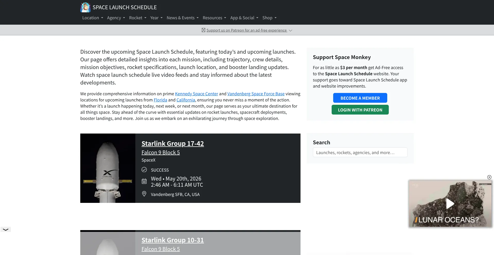The width and height of the screenshot is (494, 255).
Task: Open the Agency dropdown menu
Action: [116, 18]
